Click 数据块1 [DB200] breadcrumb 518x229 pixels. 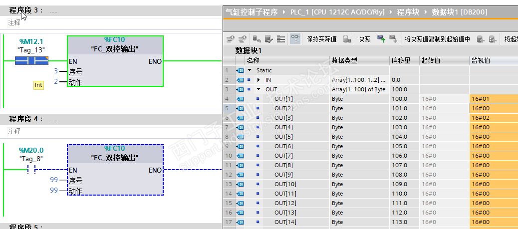[460, 12]
